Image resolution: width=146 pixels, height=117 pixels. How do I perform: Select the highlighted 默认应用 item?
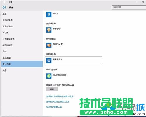click(22, 64)
